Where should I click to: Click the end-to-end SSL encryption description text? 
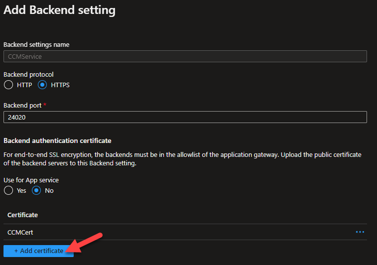click(x=182, y=159)
